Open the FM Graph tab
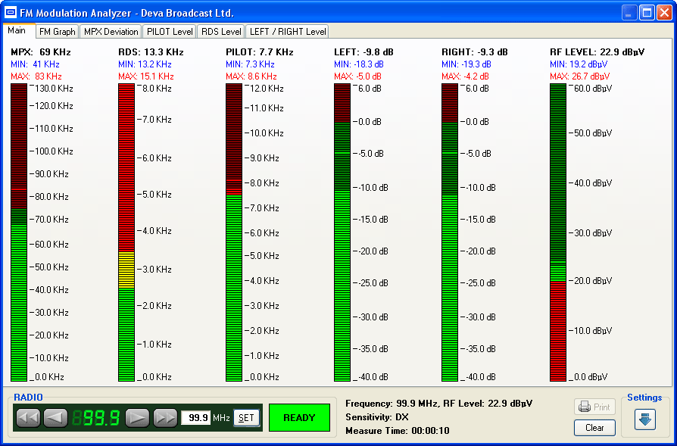Image resolution: width=677 pixels, height=446 pixels. click(x=58, y=32)
